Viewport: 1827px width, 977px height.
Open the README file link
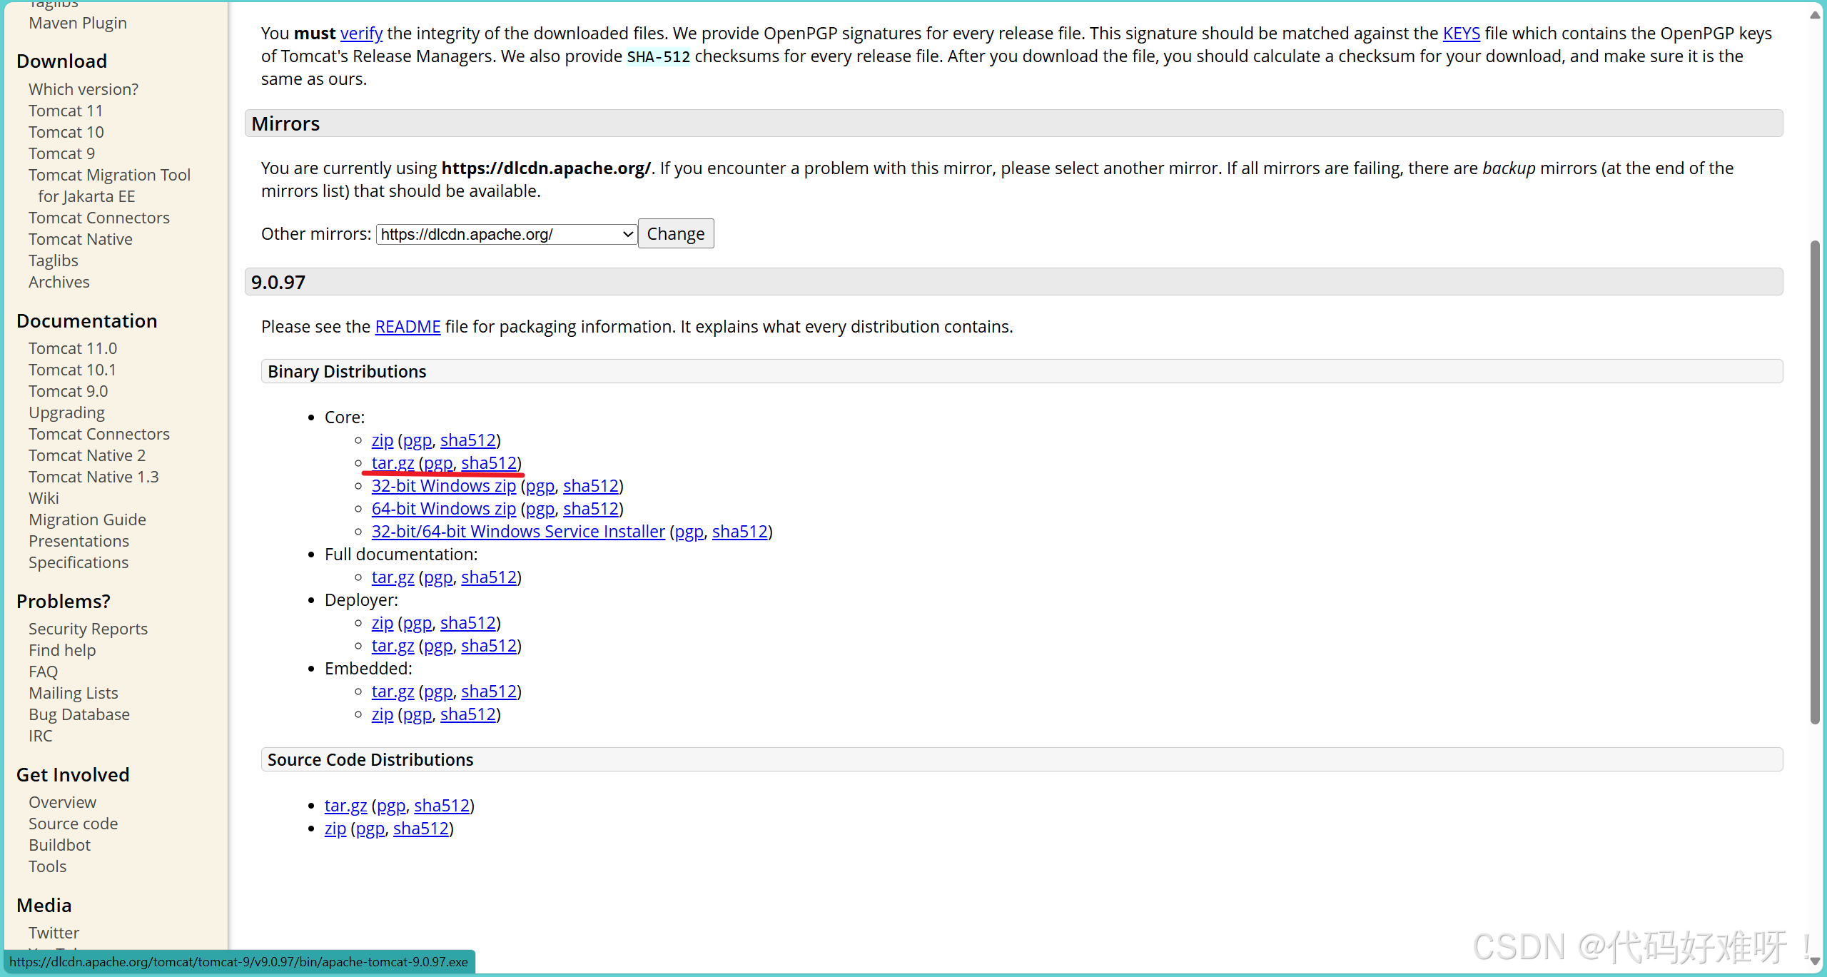pos(408,327)
